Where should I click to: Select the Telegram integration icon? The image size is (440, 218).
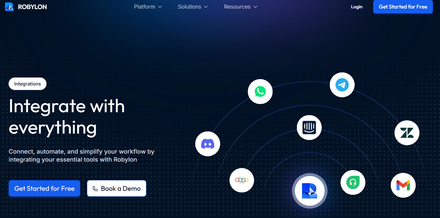click(x=342, y=85)
